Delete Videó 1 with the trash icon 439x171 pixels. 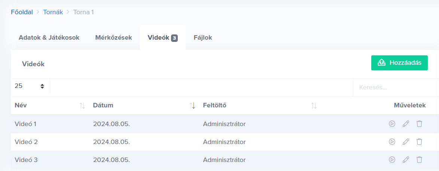(419, 124)
